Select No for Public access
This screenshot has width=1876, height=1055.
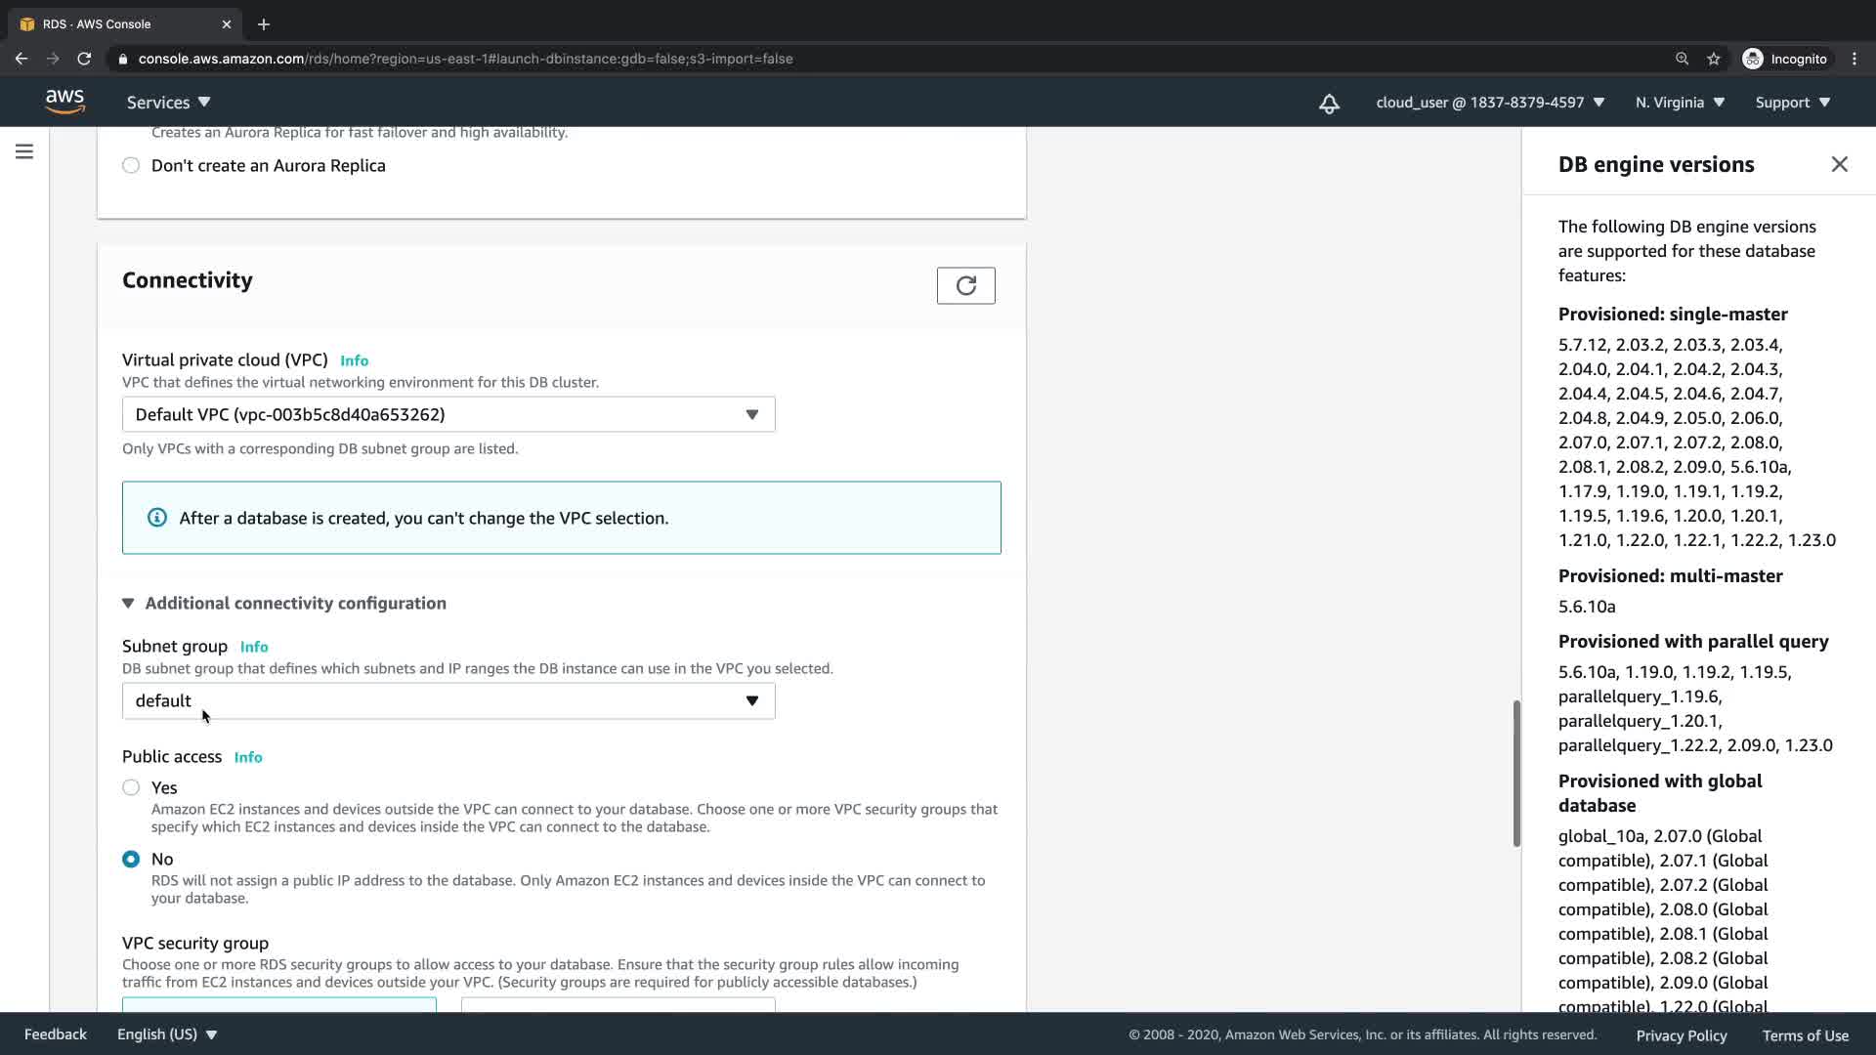pyautogui.click(x=131, y=859)
